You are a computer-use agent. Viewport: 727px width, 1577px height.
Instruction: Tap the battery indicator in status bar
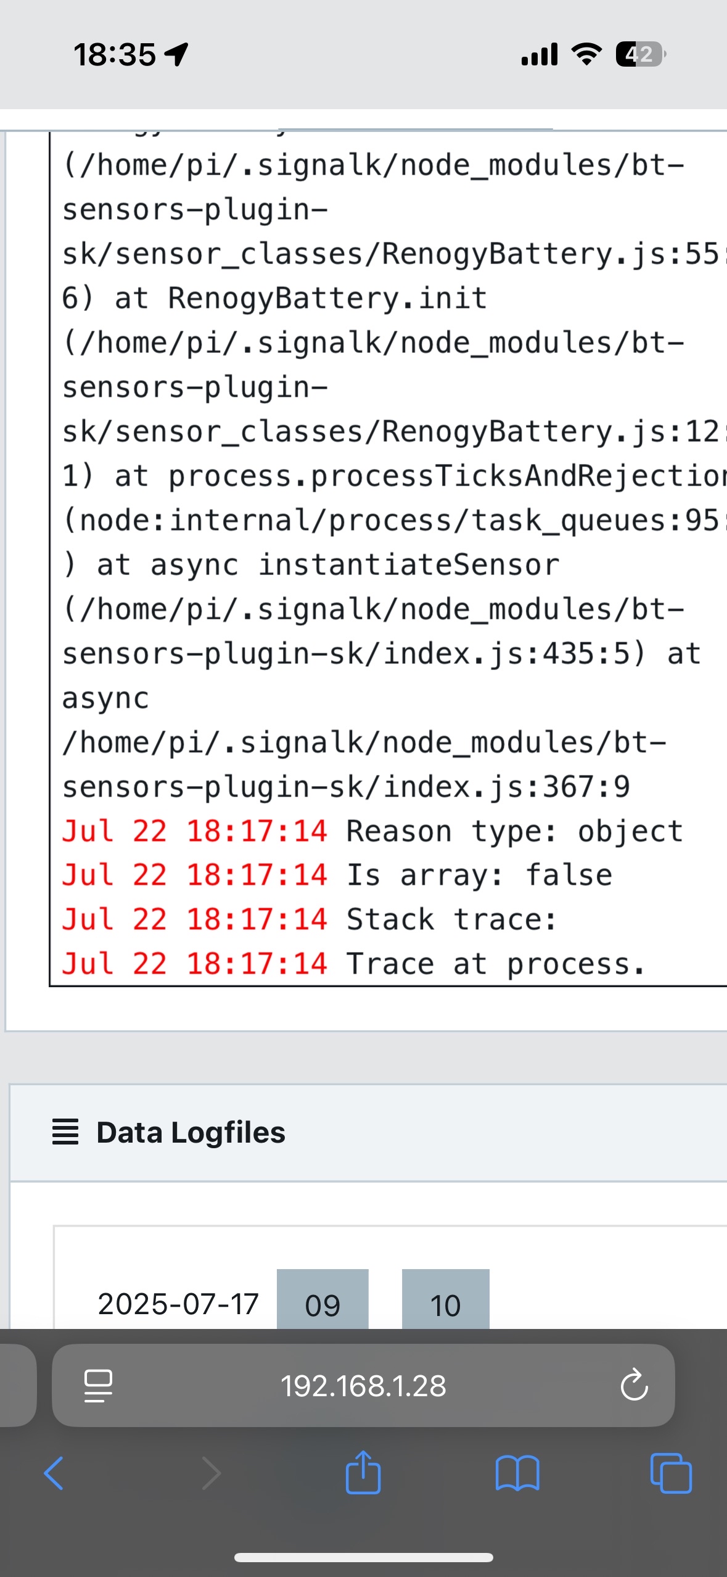click(640, 54)
